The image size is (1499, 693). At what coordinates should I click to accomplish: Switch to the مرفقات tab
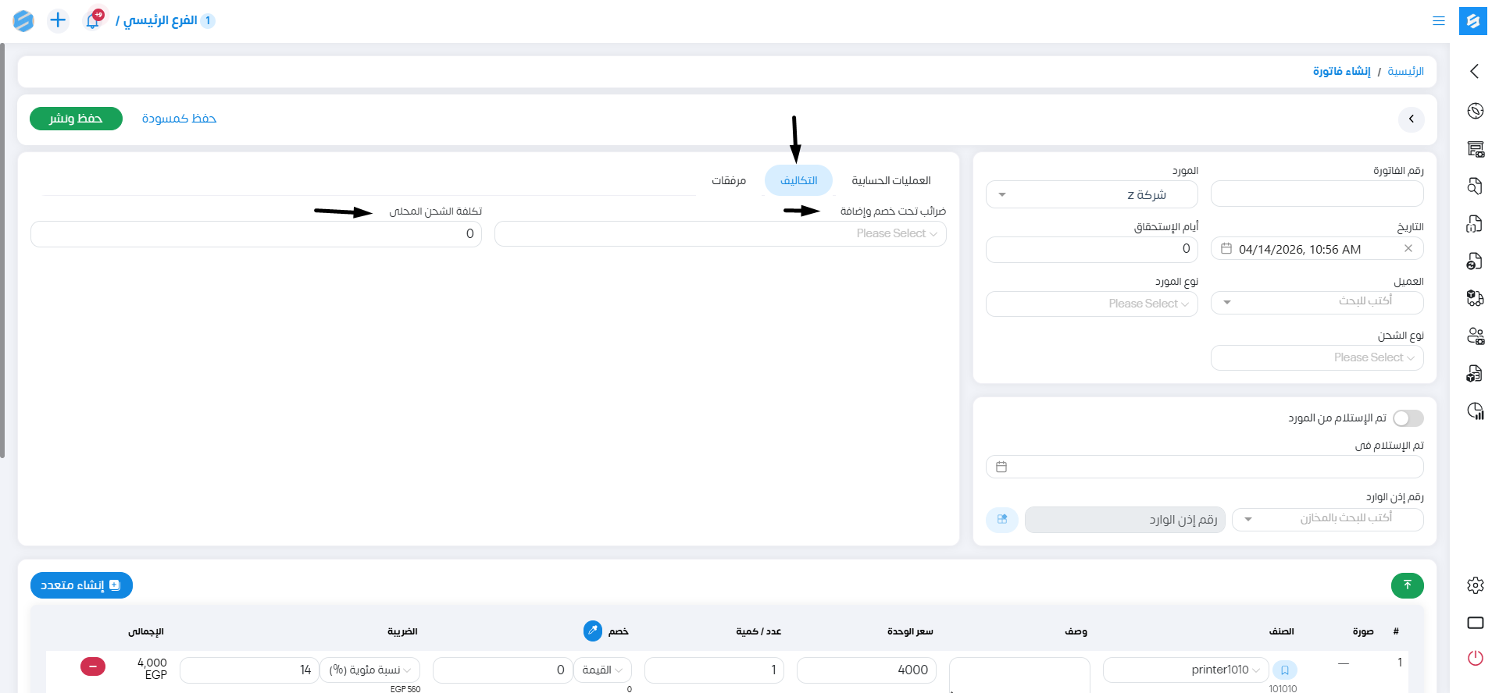pos(729,180)
